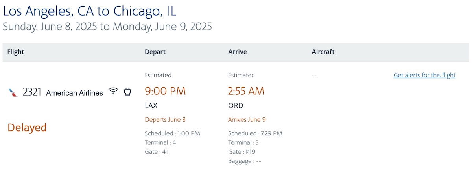The width and height of the screenshot is (472, 173).
Task: Click the Wi-Fi availability icon
Action: (113, 92)
